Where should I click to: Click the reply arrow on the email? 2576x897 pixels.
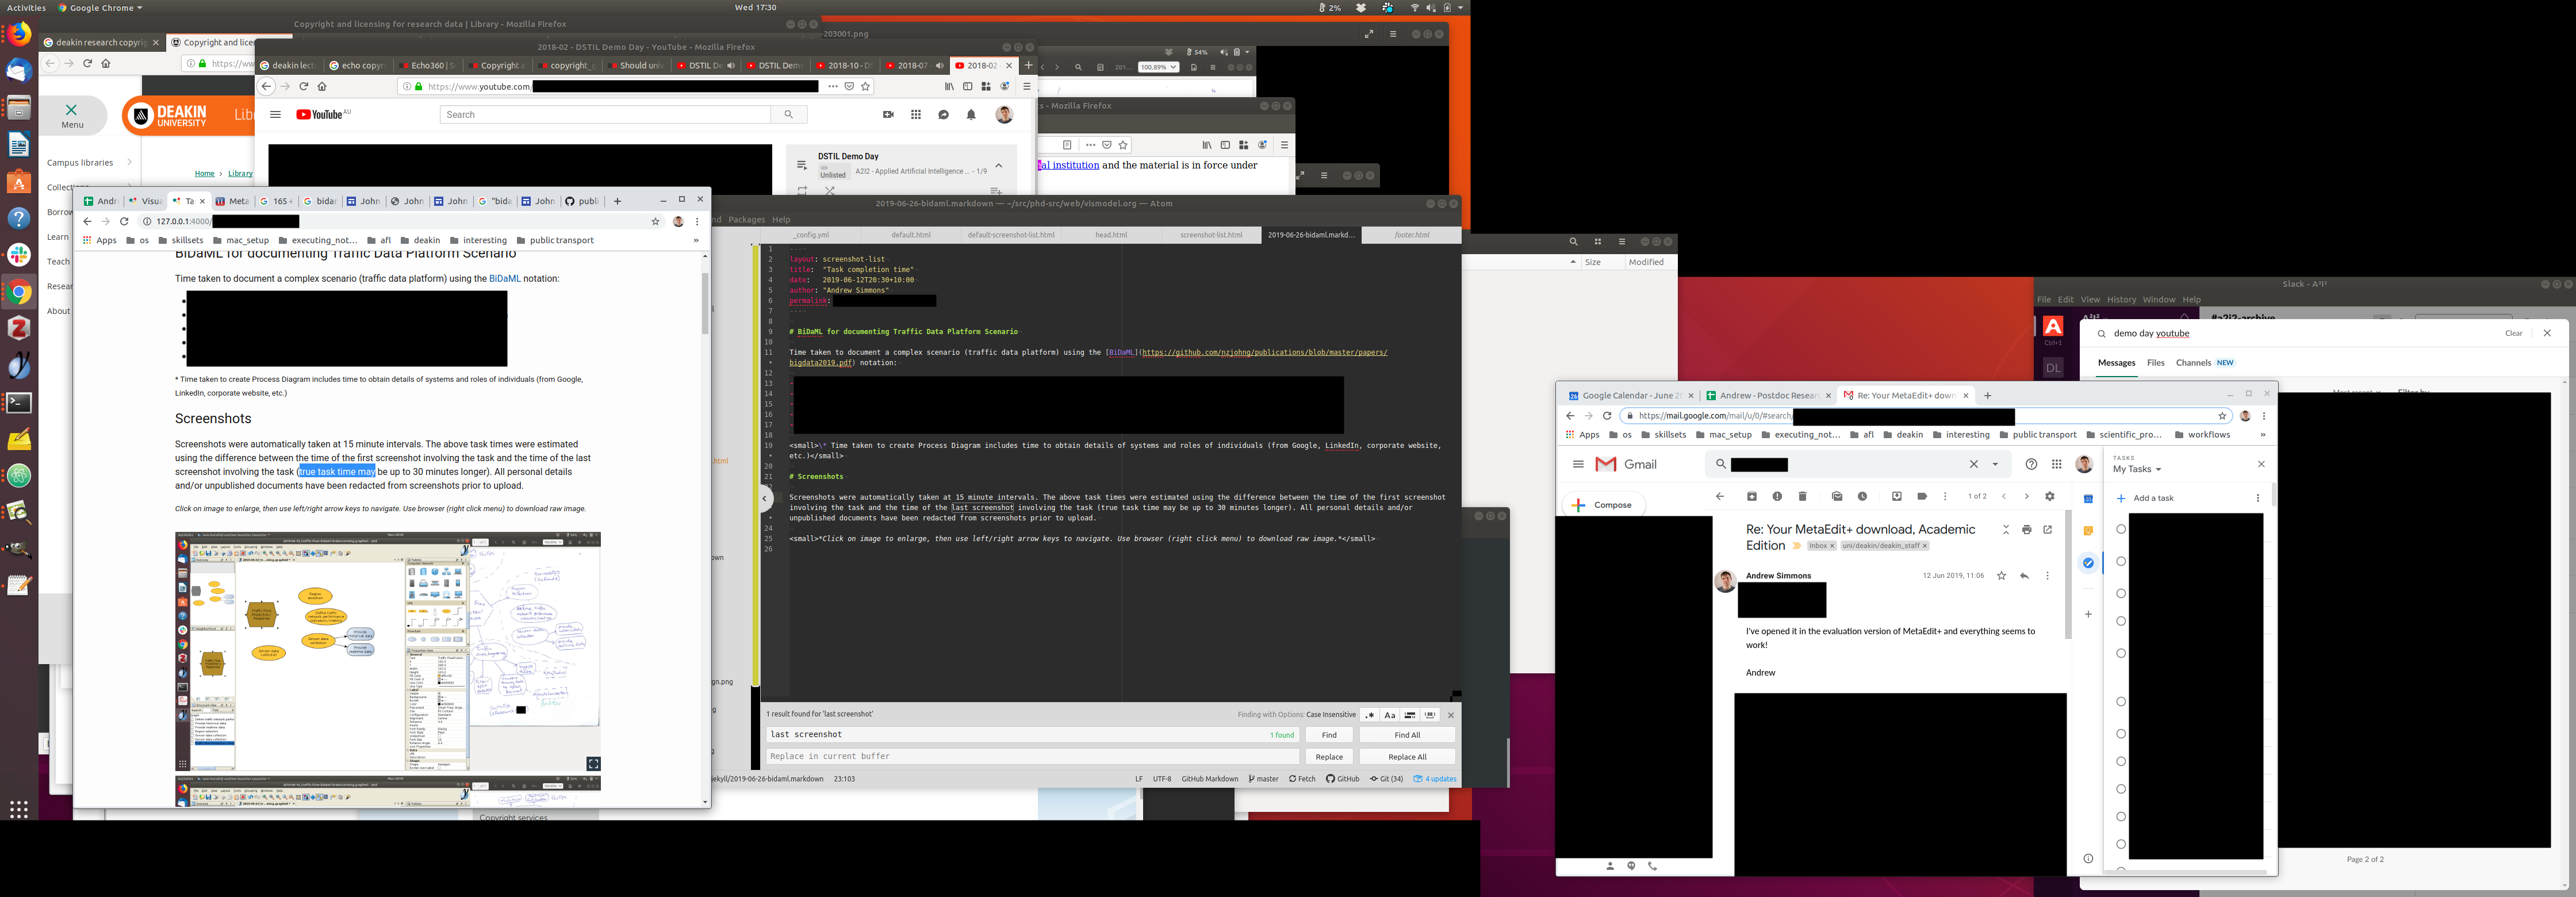click(x=2024, y=576)
